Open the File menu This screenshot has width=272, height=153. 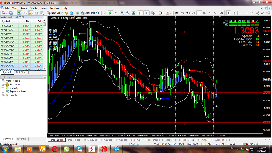pyautogui.click(x=7, y=8)
